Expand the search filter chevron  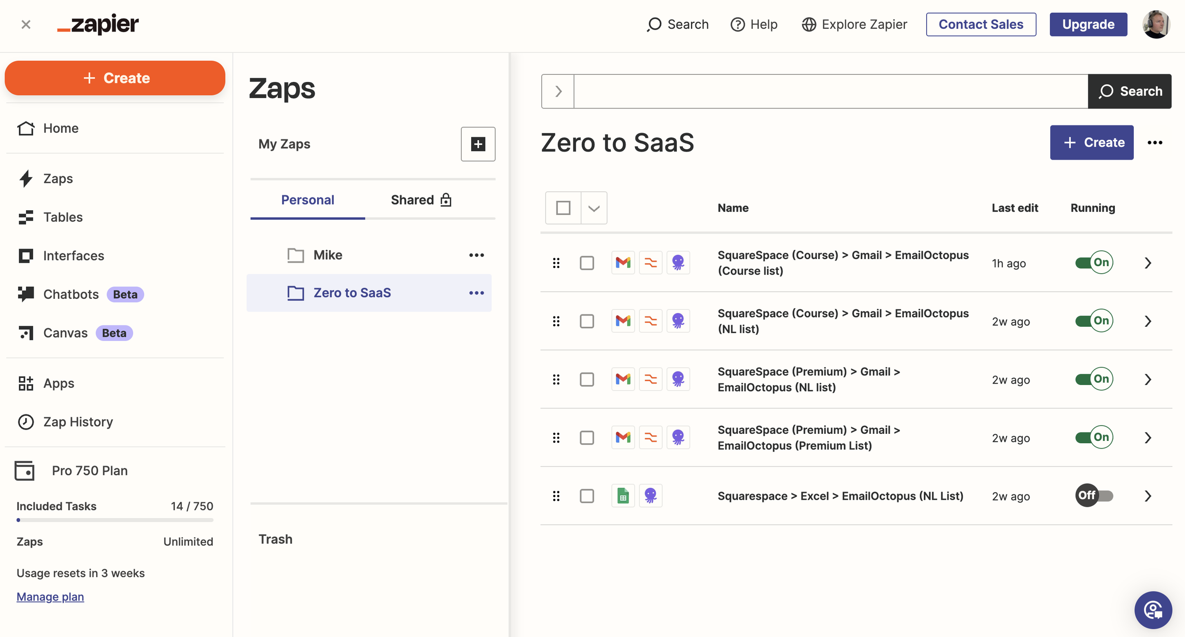[558, 91]
